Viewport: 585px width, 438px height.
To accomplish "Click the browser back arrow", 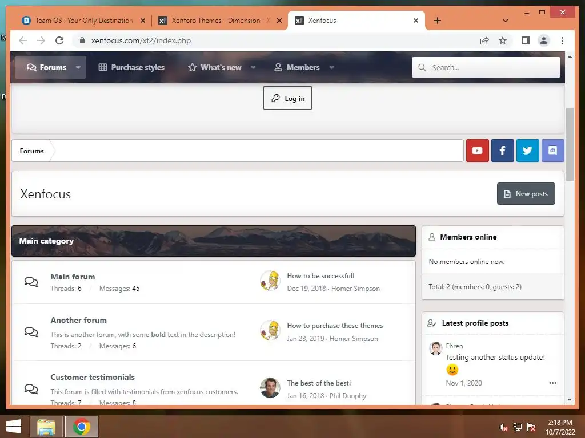I will click(23, 40).
